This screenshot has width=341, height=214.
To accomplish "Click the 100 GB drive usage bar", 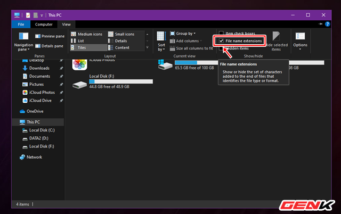I will pos(197,63).
